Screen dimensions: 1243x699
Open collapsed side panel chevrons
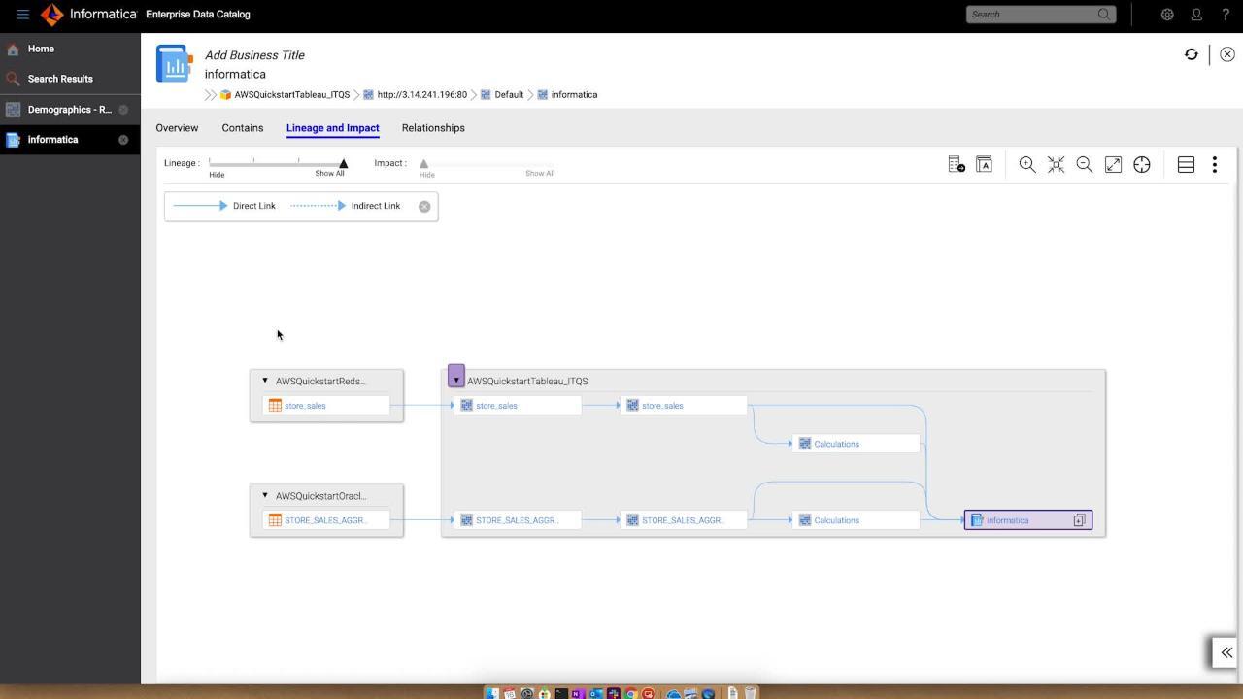(x=1226, y=652)
